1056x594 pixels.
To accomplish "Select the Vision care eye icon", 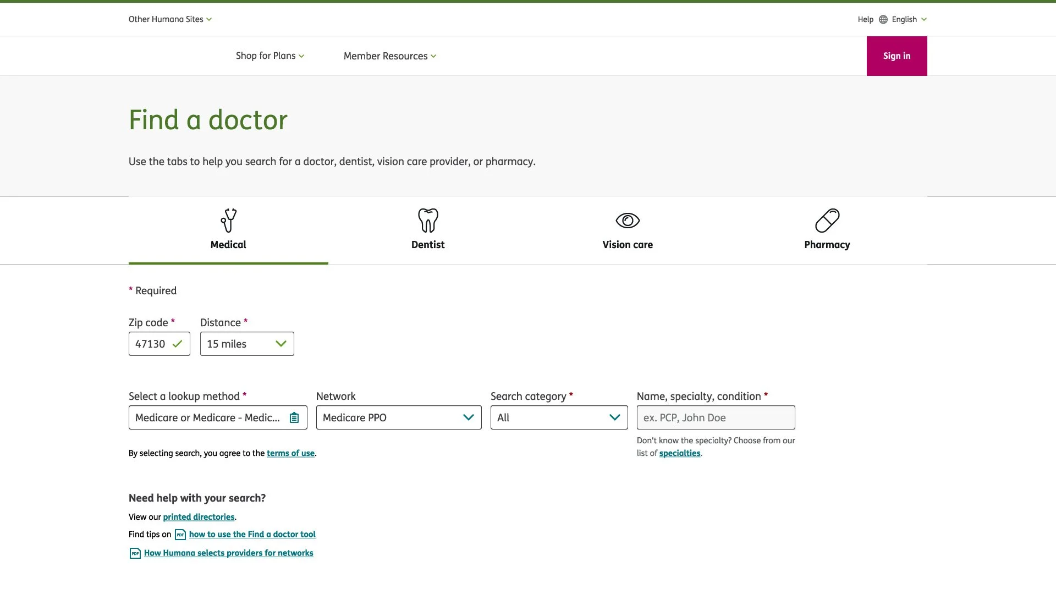I will point(628,221).
